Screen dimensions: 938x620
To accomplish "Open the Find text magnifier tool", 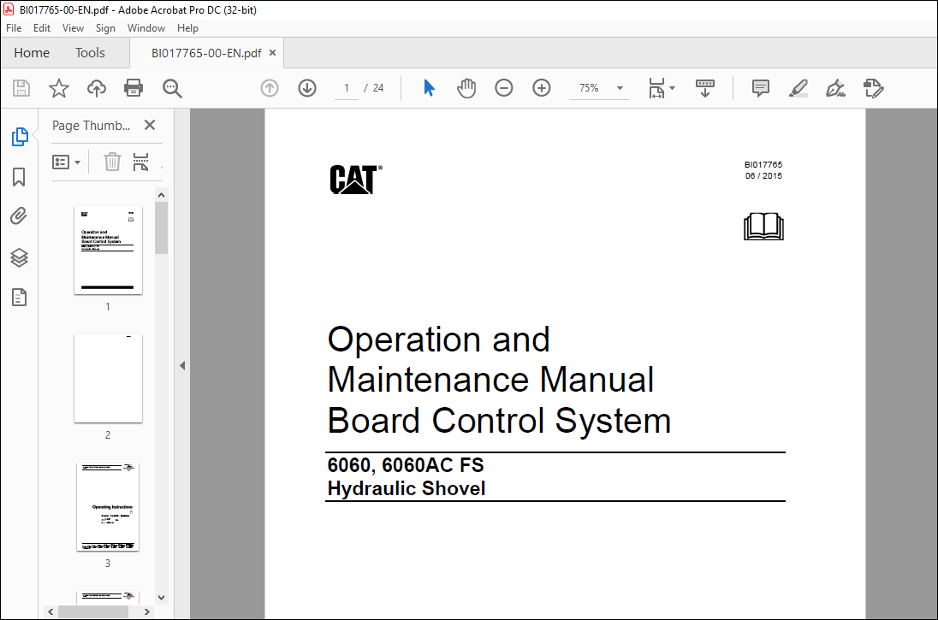I will (x=172, y=88).
